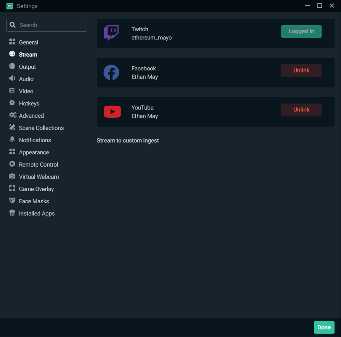The image size is (341, 337).
Task: Click Ethan May under Facebook
Action: coord(145,77)
